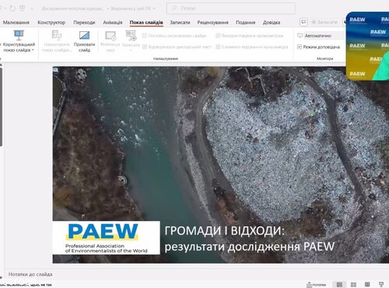This screenshot has height=288, width=389.
Task: Select the Показ слайдів (Slide Show) tab
Action: coord(146,23)
